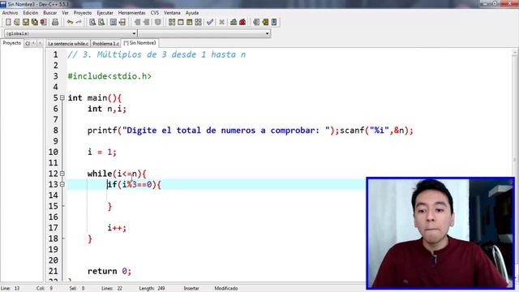Collapse the if block fold at line 13
519x292 pixels.
click(62, 184)
